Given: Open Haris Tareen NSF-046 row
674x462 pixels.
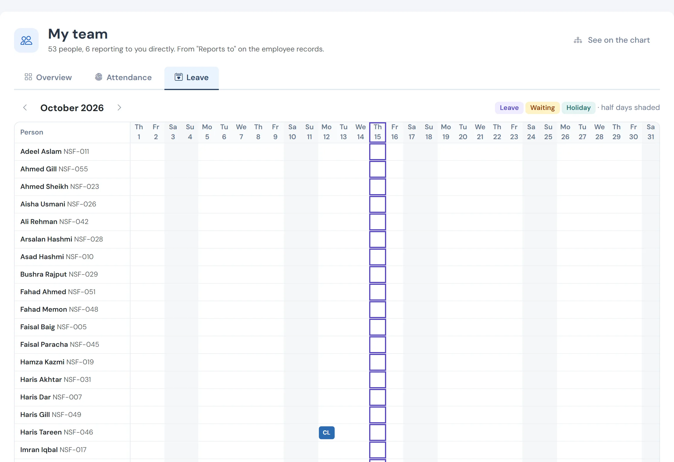Looking at the screenshot, I should pyautogui.click(x=337, y=432).
